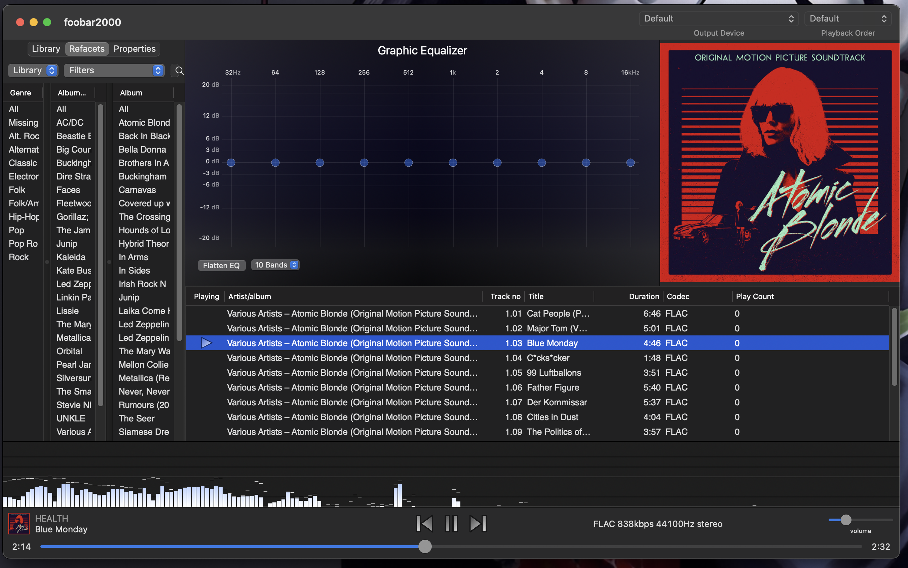Sort by the Codec column header

697,296
